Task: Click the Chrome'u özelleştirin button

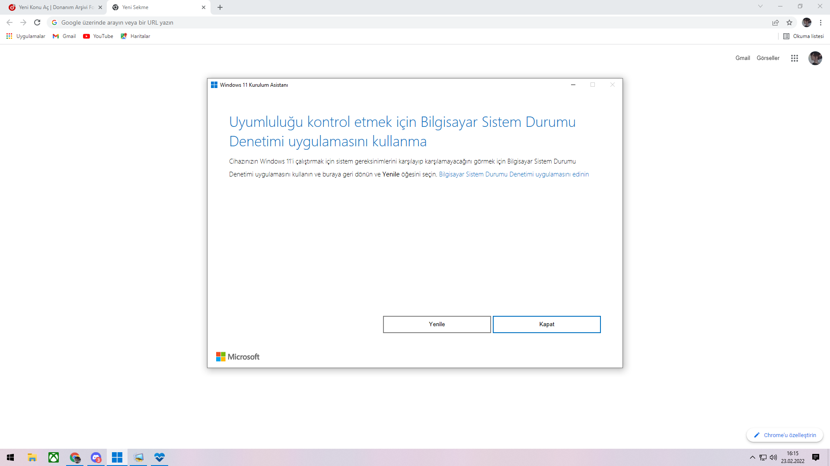Action: [x=785, y=435]
